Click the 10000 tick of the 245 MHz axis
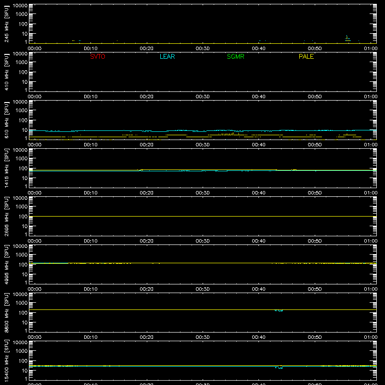 coord(20,6)
